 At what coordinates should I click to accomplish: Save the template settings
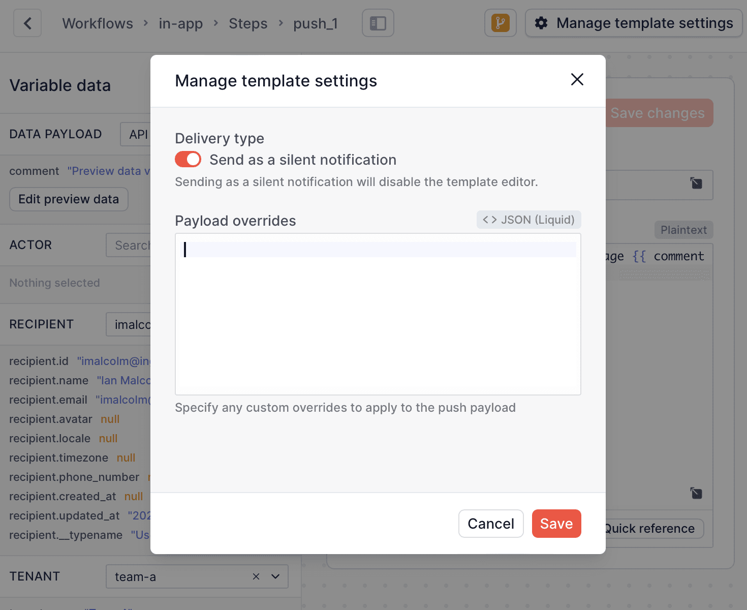pos(556,524)
